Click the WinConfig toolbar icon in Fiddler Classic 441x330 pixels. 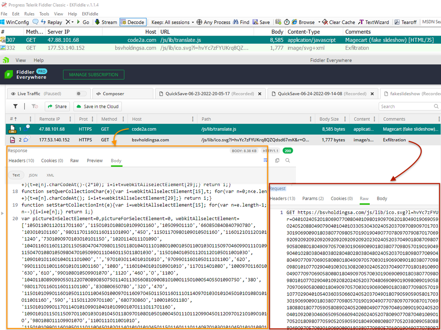(x=15, y=22)
